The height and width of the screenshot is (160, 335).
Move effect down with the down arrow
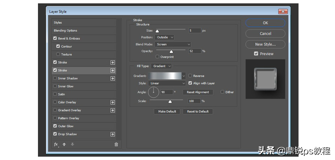73,144
